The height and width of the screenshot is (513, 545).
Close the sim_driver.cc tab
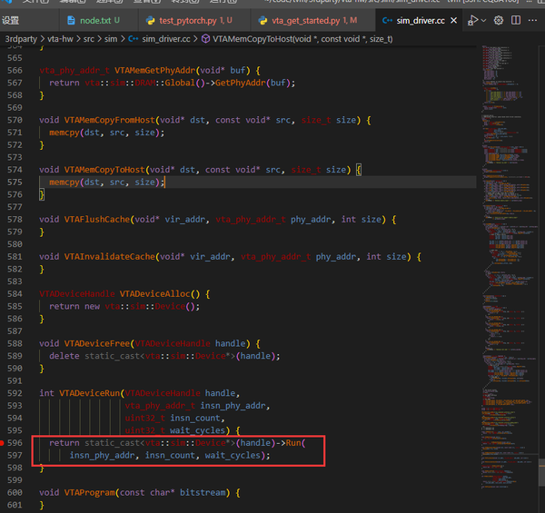[454, 20]
